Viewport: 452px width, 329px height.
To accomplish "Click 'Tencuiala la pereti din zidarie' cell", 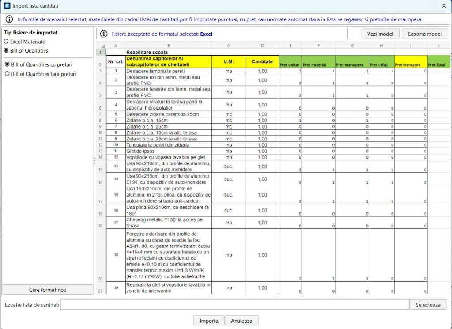I will (169, 145).
